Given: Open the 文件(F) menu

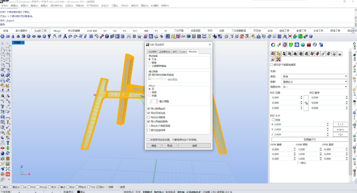Looking at the screenshot, I should (x=5, y=6).
